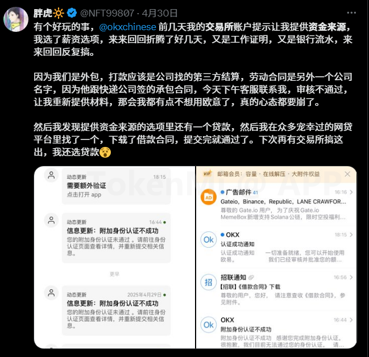This screenshot has width=369, height=357.
Task: Click the tweet author's profile avatar
Action: point(16,19)
